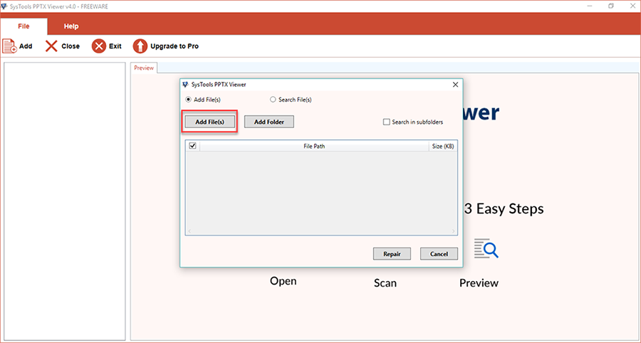Click the SysTools logo in dialog title
The height and width of the screenshot is (343, 641).
pyautogui.click(x=185, y=85)
